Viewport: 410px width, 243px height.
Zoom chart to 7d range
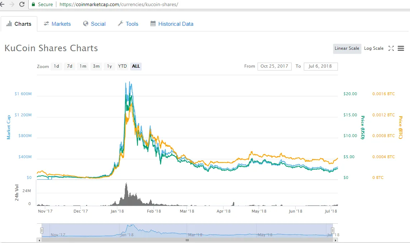coord(70,66)
